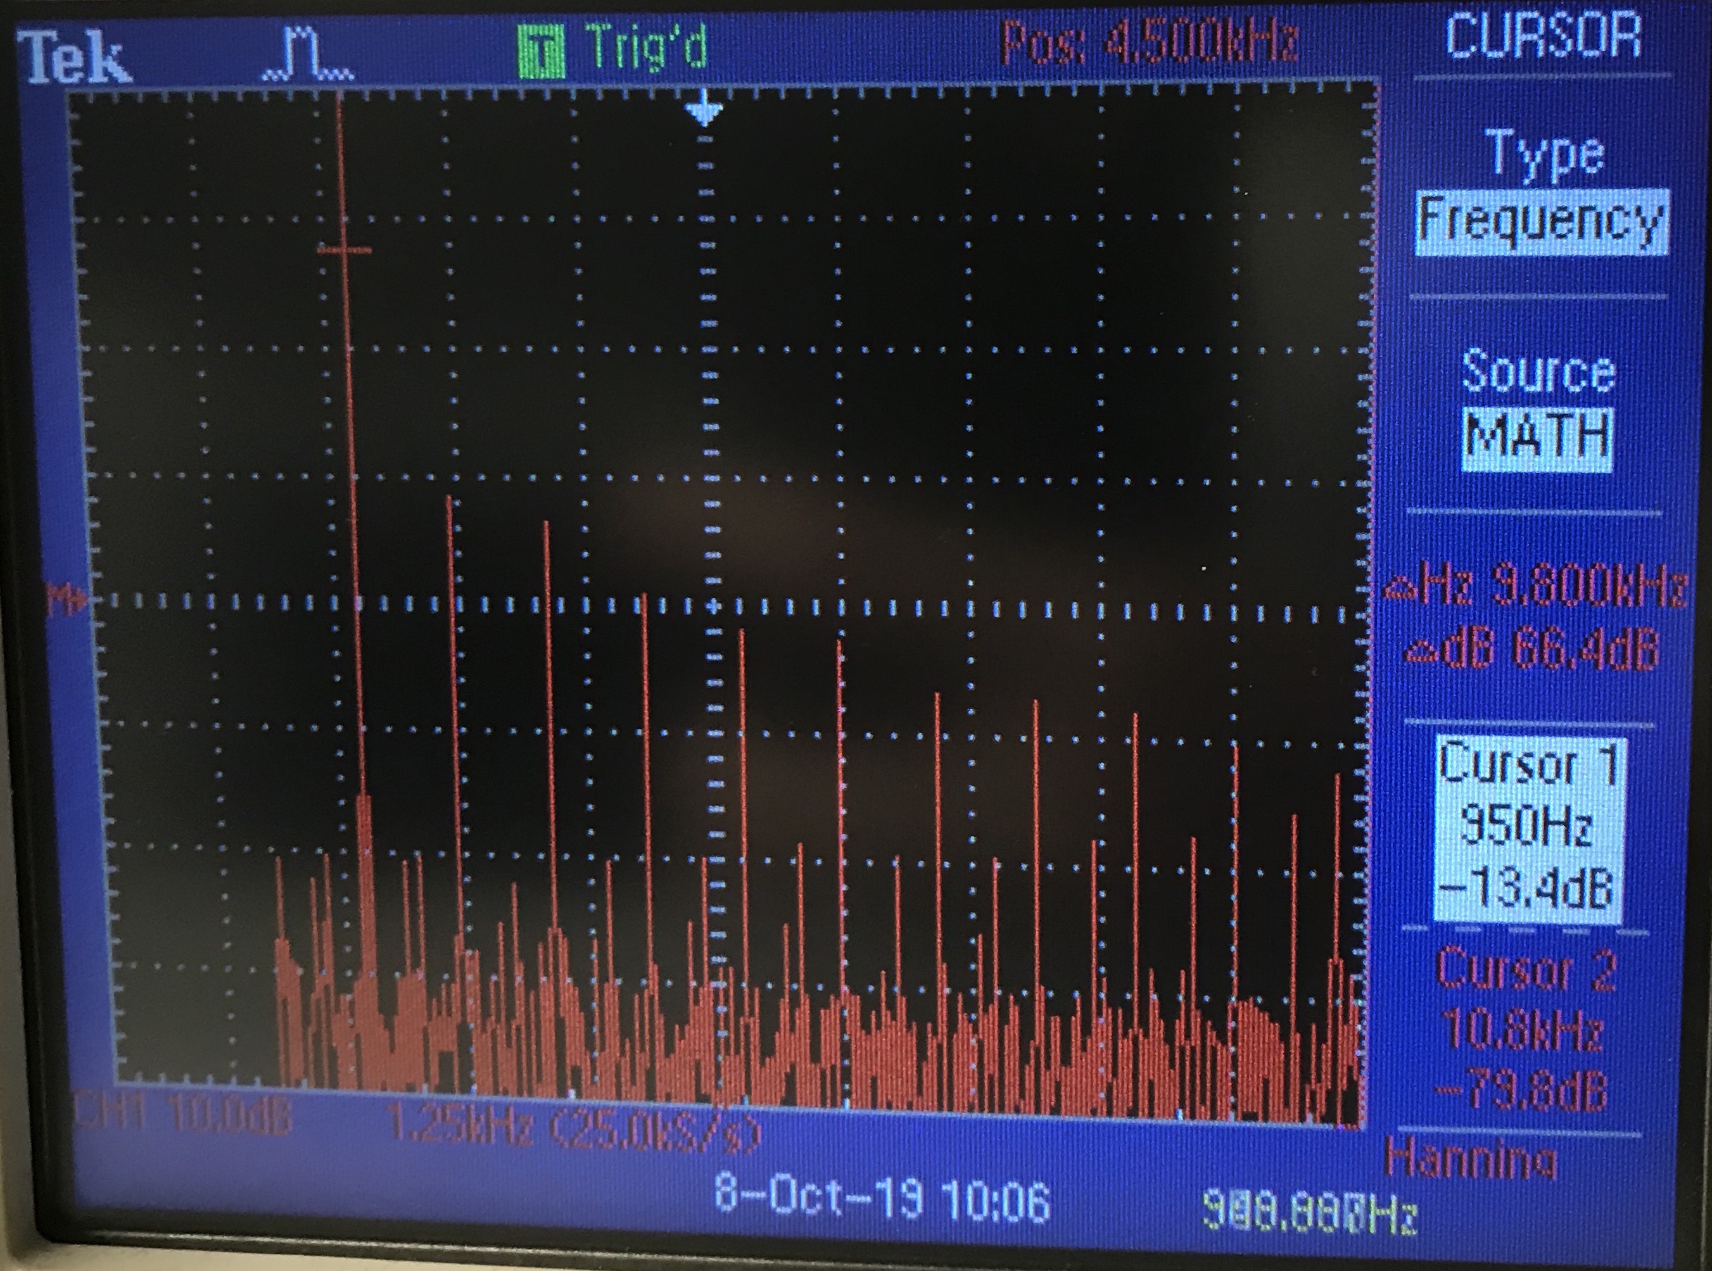Click the Hanning window label
Viewport: 1712px width, 1271px height.
[1471, 1160]
